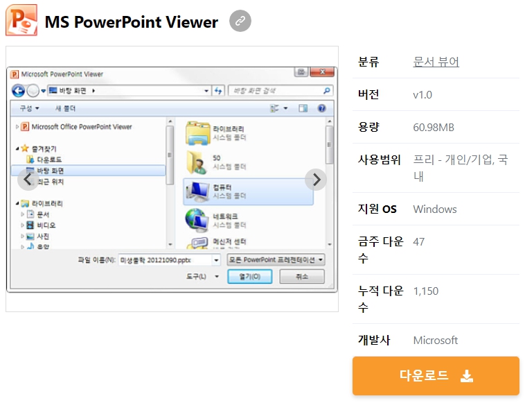Click the magnifier search icon
Screen dimensions: 525x403
[x=326, y=91]
